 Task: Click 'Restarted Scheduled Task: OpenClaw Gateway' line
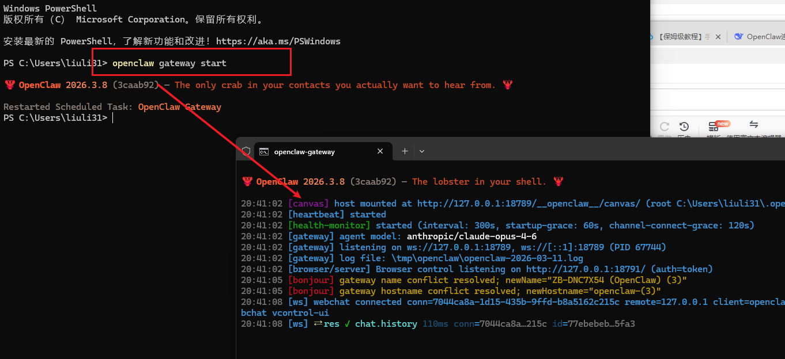click(112, 107)
